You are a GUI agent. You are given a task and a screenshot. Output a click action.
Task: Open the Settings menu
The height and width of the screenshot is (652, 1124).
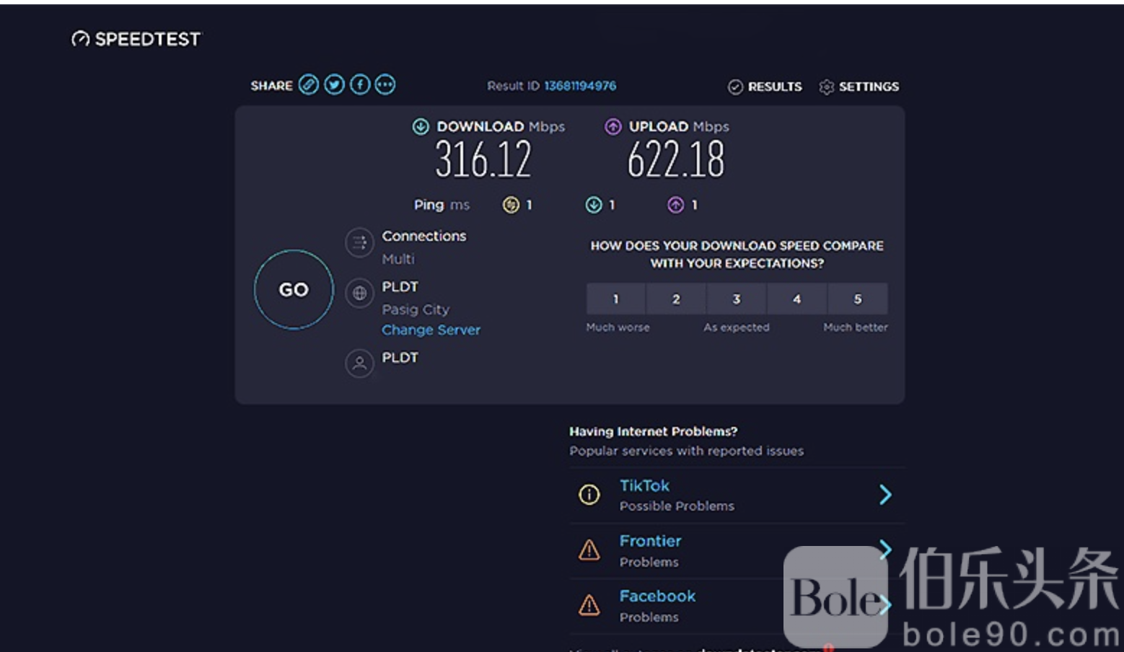pos(859,87)
